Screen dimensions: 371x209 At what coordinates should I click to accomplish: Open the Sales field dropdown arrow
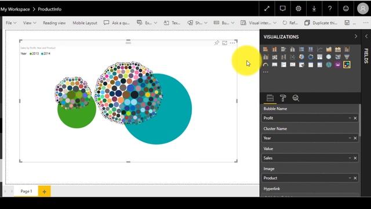click(350, 158)
